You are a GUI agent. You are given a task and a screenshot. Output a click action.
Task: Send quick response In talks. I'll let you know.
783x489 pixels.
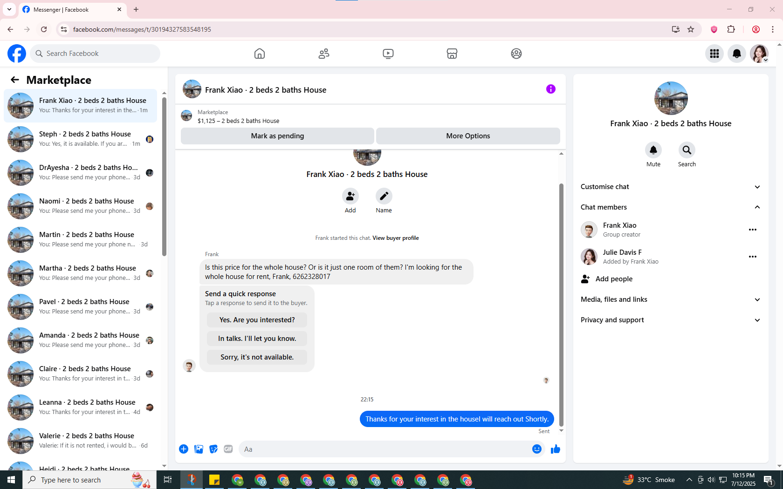coord(257,339)
